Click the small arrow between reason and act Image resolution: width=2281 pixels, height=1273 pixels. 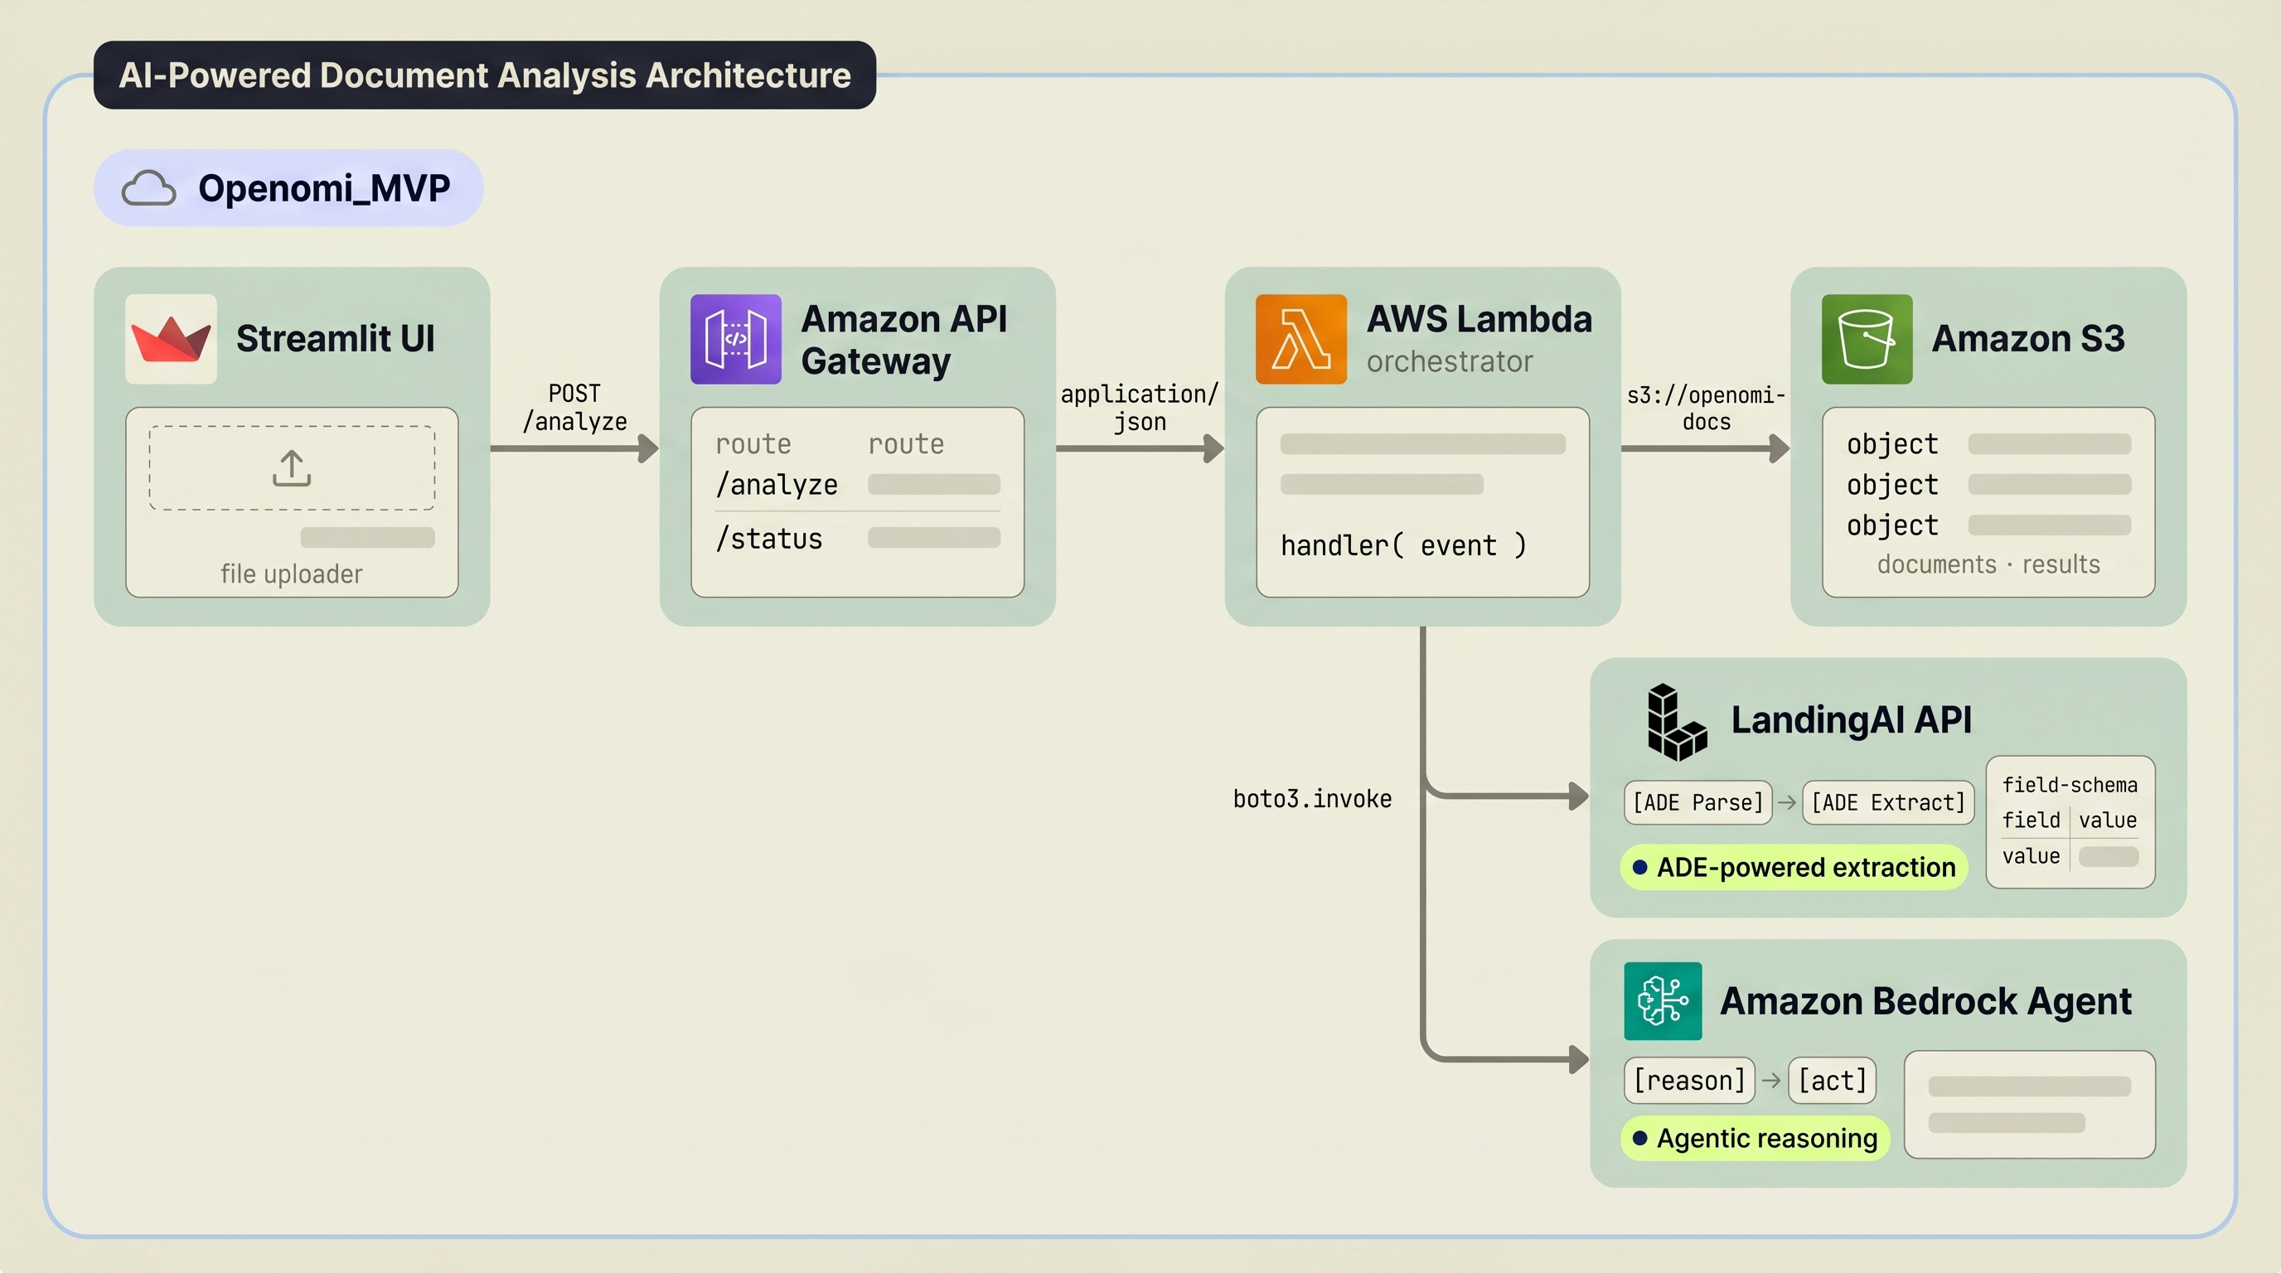[1771, 1080]
